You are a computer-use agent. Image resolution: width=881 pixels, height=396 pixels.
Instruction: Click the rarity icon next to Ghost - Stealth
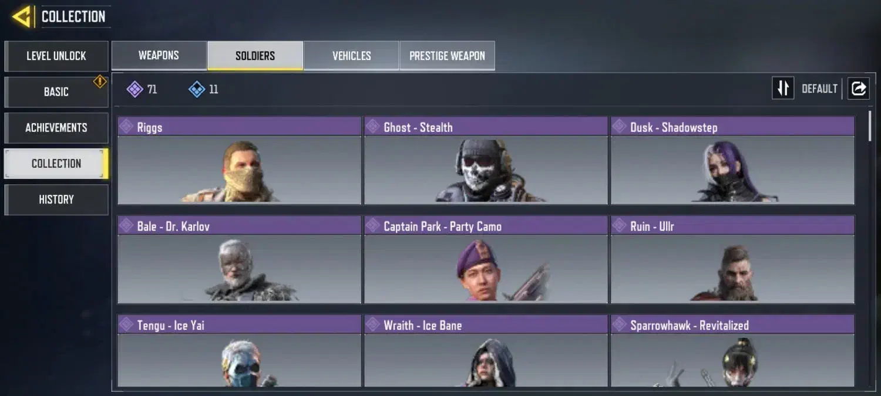(x=372, y=127)
